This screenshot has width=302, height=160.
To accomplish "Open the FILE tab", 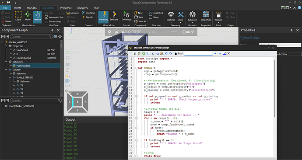I will click(5, 8).
